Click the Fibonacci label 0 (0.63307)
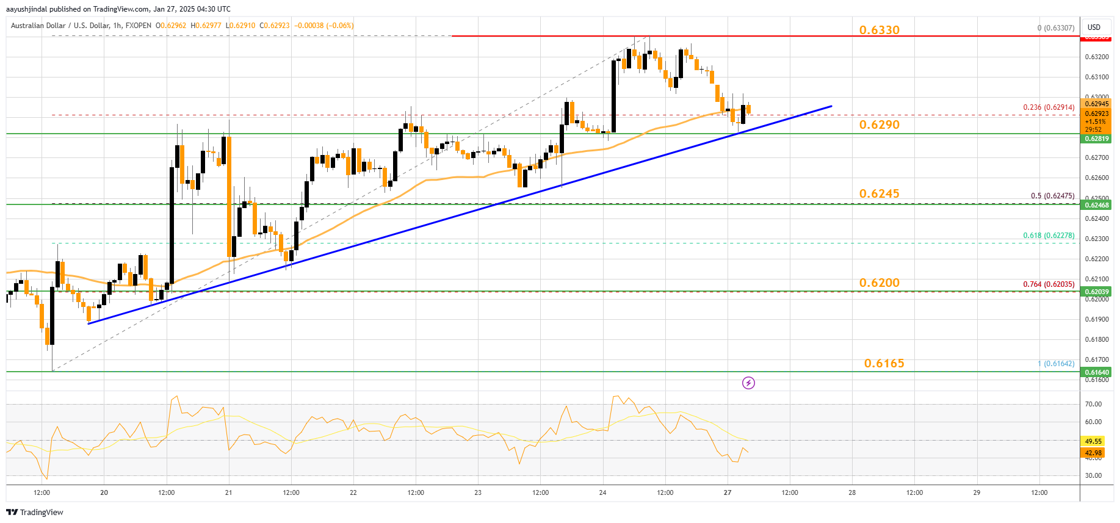 pos(1056,28)
